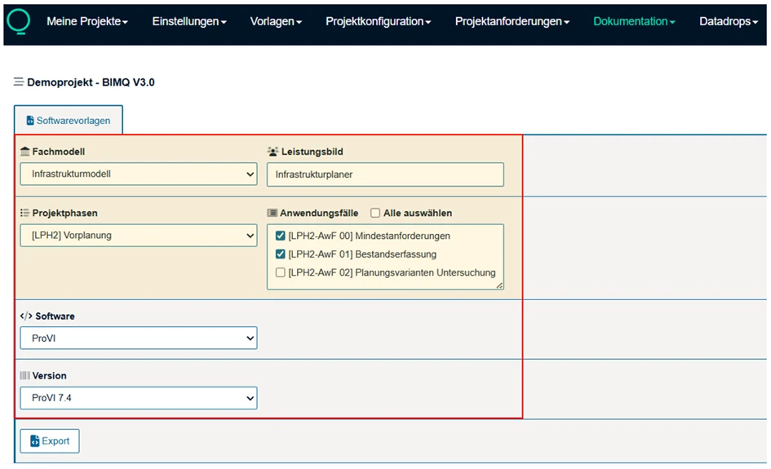Open the Projektanforderungen menu
The height and width of the screenshot is (469, 771).
[512, 22]
